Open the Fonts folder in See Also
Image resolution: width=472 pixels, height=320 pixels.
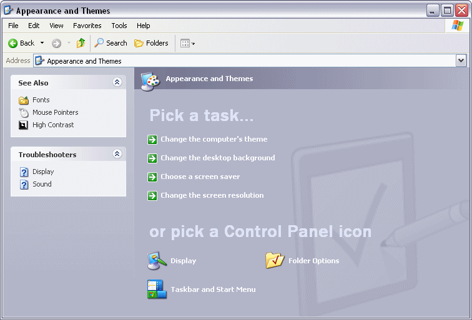[41, 100]
